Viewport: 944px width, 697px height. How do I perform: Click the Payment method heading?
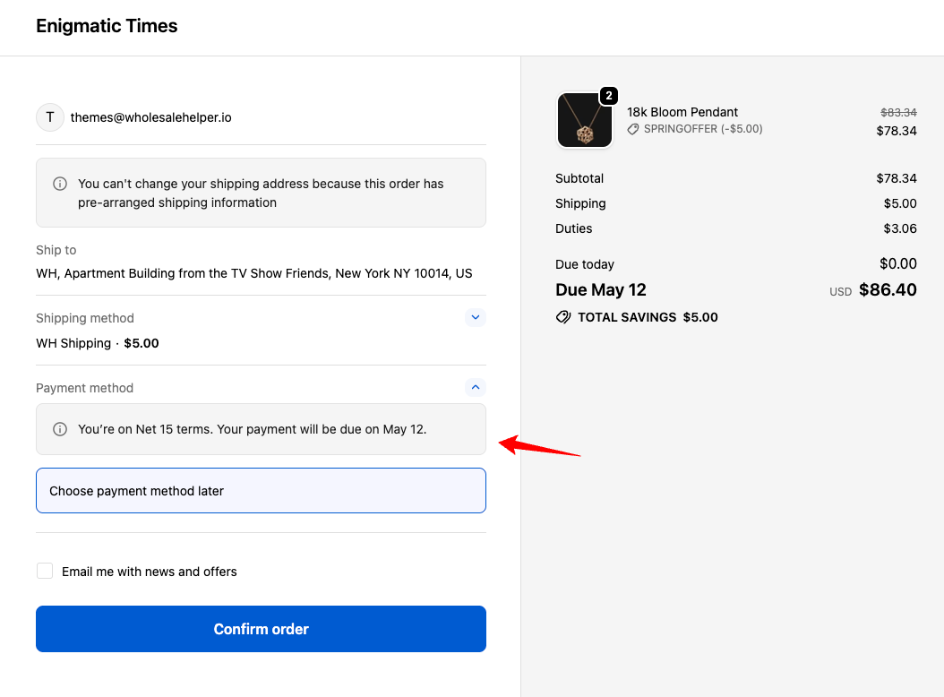[85, 388]
